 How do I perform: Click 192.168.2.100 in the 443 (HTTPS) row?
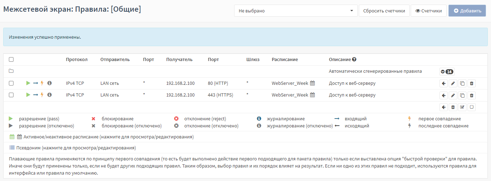pos(180,95)
